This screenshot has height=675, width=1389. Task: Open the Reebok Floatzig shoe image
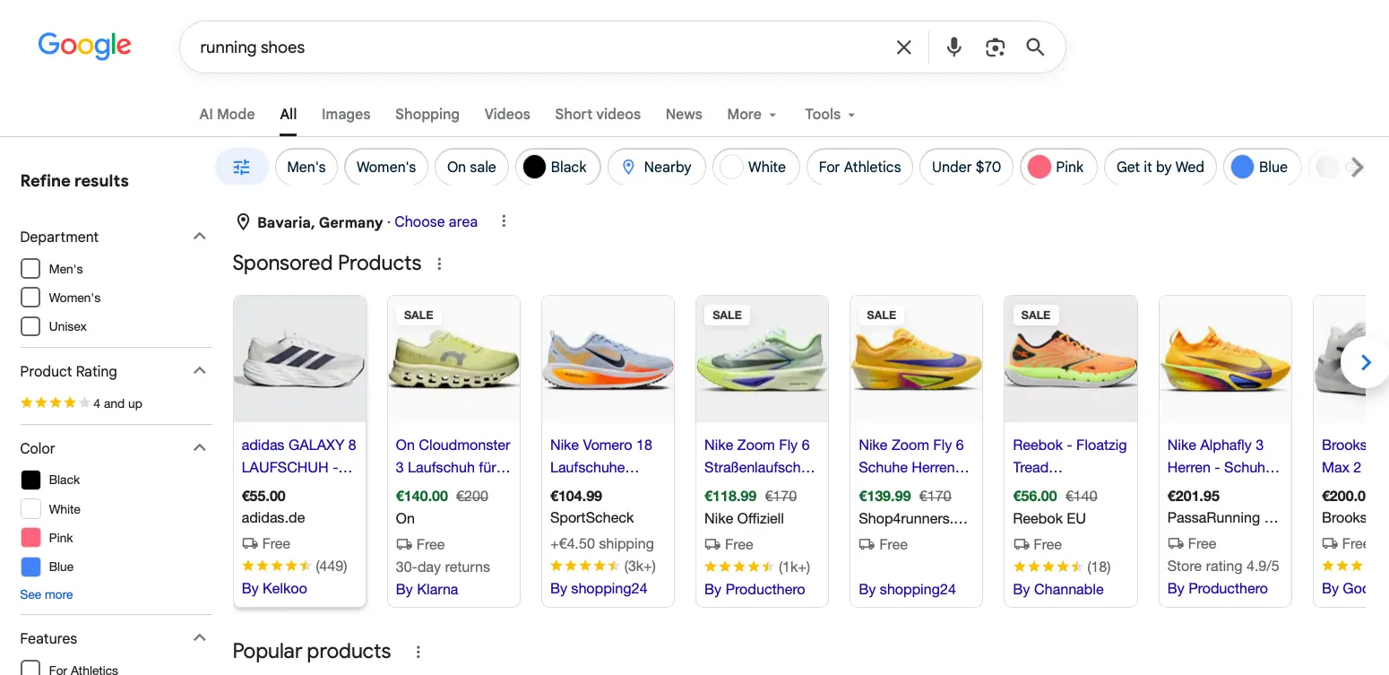1071,359
